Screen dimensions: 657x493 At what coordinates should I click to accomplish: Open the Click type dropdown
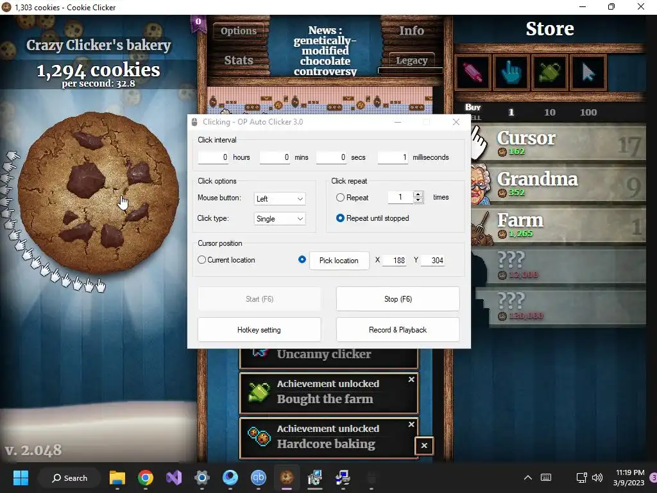(x=280, y=218)
